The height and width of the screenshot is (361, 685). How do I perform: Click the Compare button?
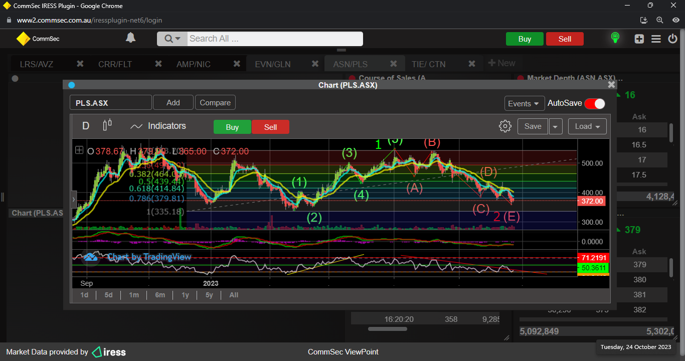[x=215, y=102]
